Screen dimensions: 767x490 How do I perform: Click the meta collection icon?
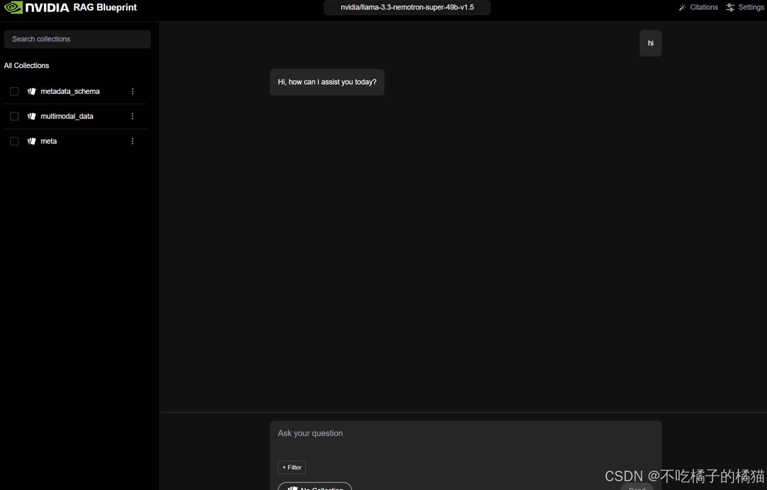pos(31,141)
